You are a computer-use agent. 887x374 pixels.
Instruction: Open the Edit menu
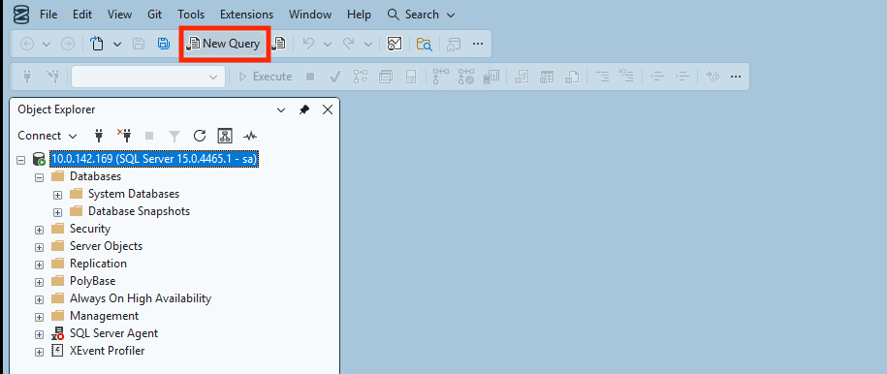(82, 15)
